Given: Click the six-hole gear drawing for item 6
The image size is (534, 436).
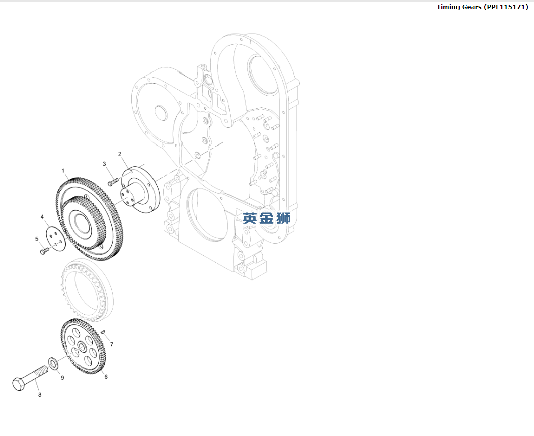Looking at the screenshot, I should pyautogui.click(x=83, y=347).
